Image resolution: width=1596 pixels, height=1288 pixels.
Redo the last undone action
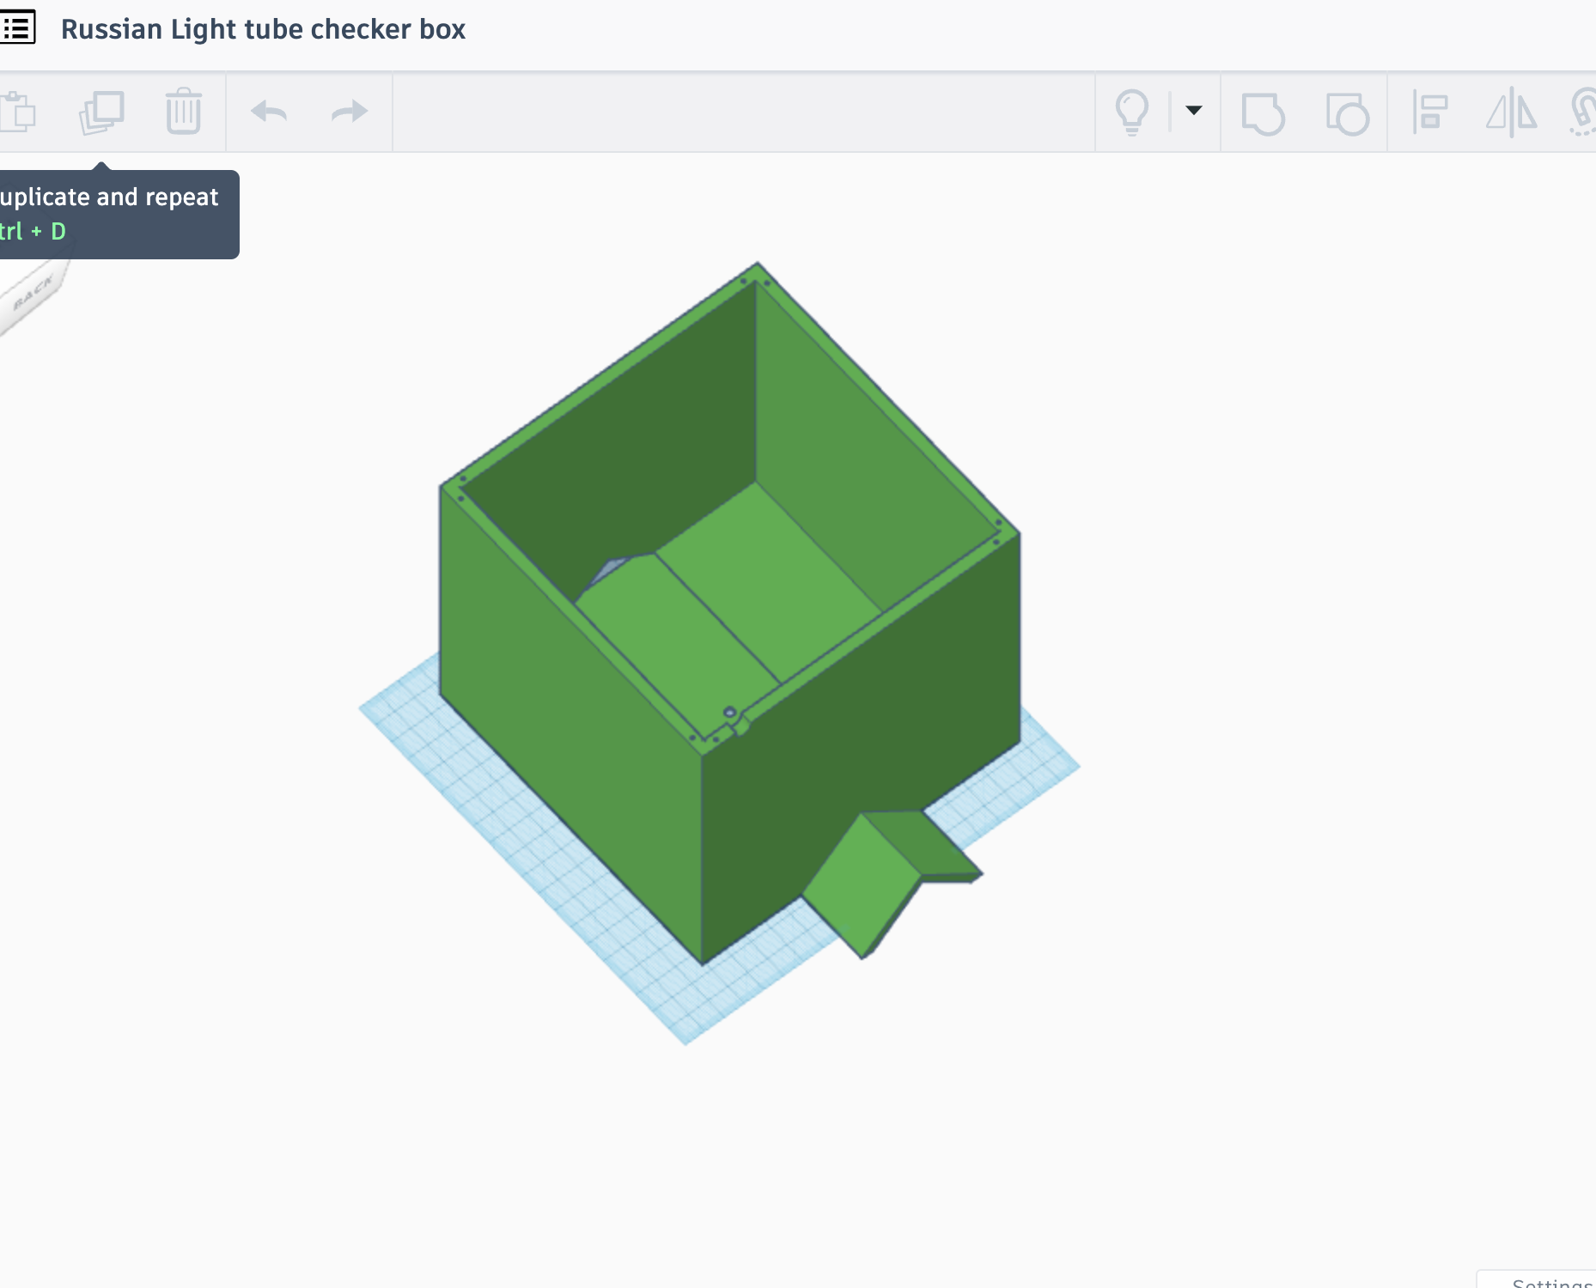350,112
